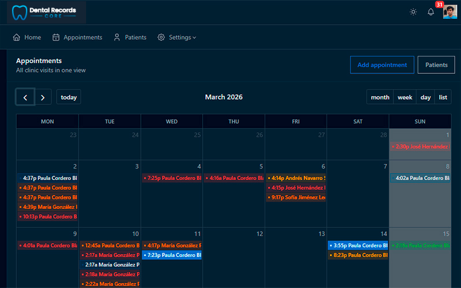Open the 3:55p Paula Cordero appointment
Image resolution: width=461 pixels, height=288 pixels.
click(x=358, y=245)
